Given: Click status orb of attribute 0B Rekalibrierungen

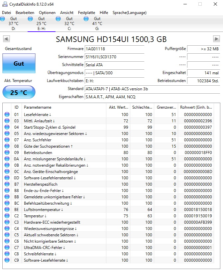Looking at the screenshot, I should (x=7, y=165).
